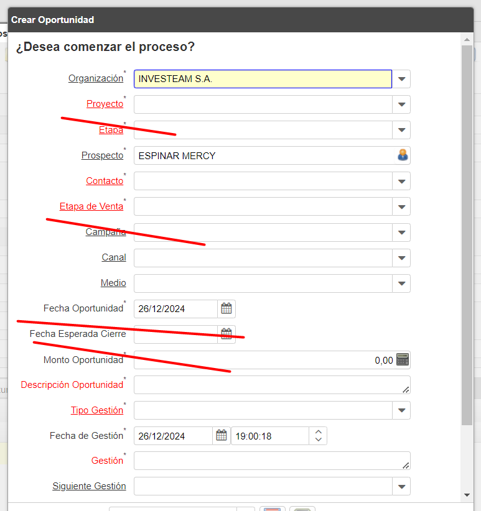Expand the Organización dropdown
Image resolution: width=481 pixels, height=511 pixels.
point(401,79)
